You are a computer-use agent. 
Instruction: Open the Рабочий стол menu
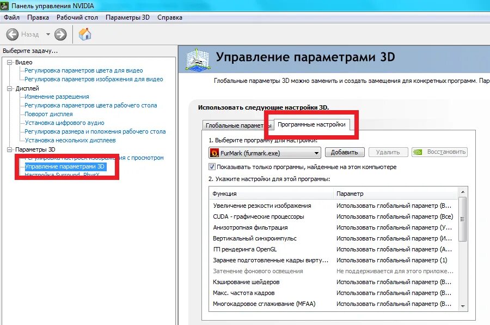pos(77,17)
